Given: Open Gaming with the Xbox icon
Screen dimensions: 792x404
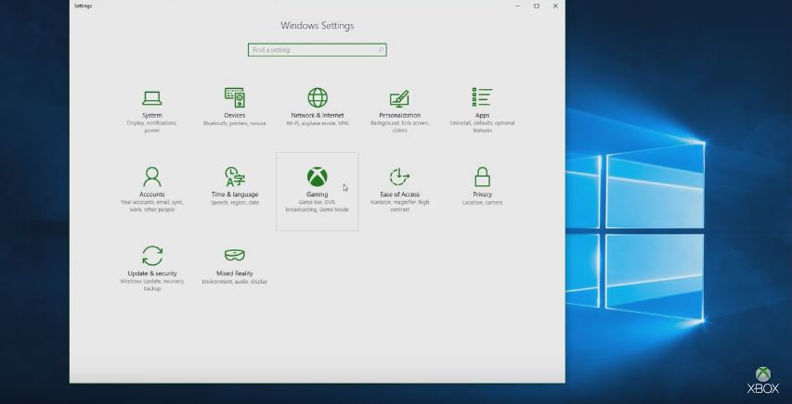Looking at the screenshot, I should (x=318, y=176).
